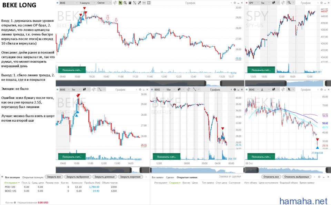Open the indicators icon in the BEKE 15m chart

pyautogui.click(x=188, y=90)
